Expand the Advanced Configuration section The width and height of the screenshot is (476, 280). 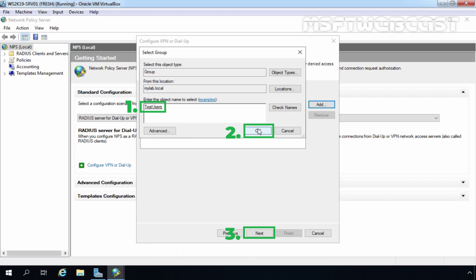[463, 182]
